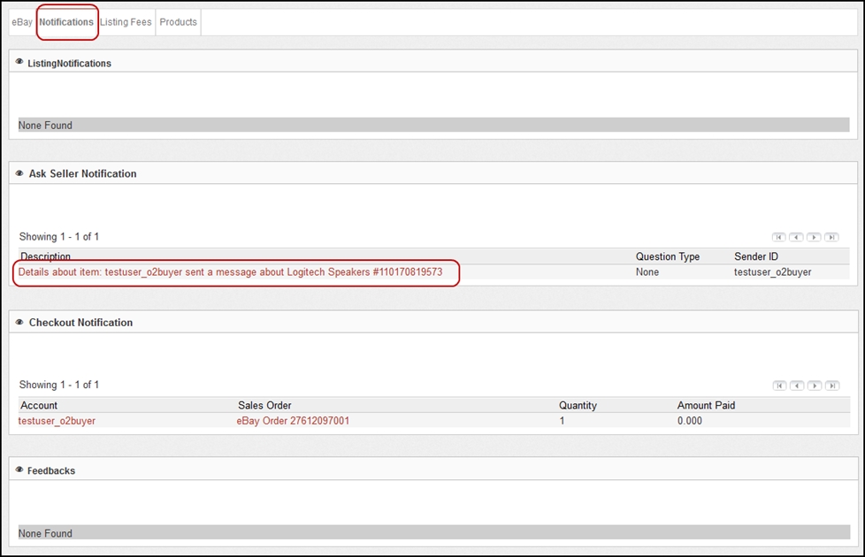Screen dimensions: 865x557
Task: Click None Found row under Feedbacks
Action: pyautogui.click(x=433, y=533)
